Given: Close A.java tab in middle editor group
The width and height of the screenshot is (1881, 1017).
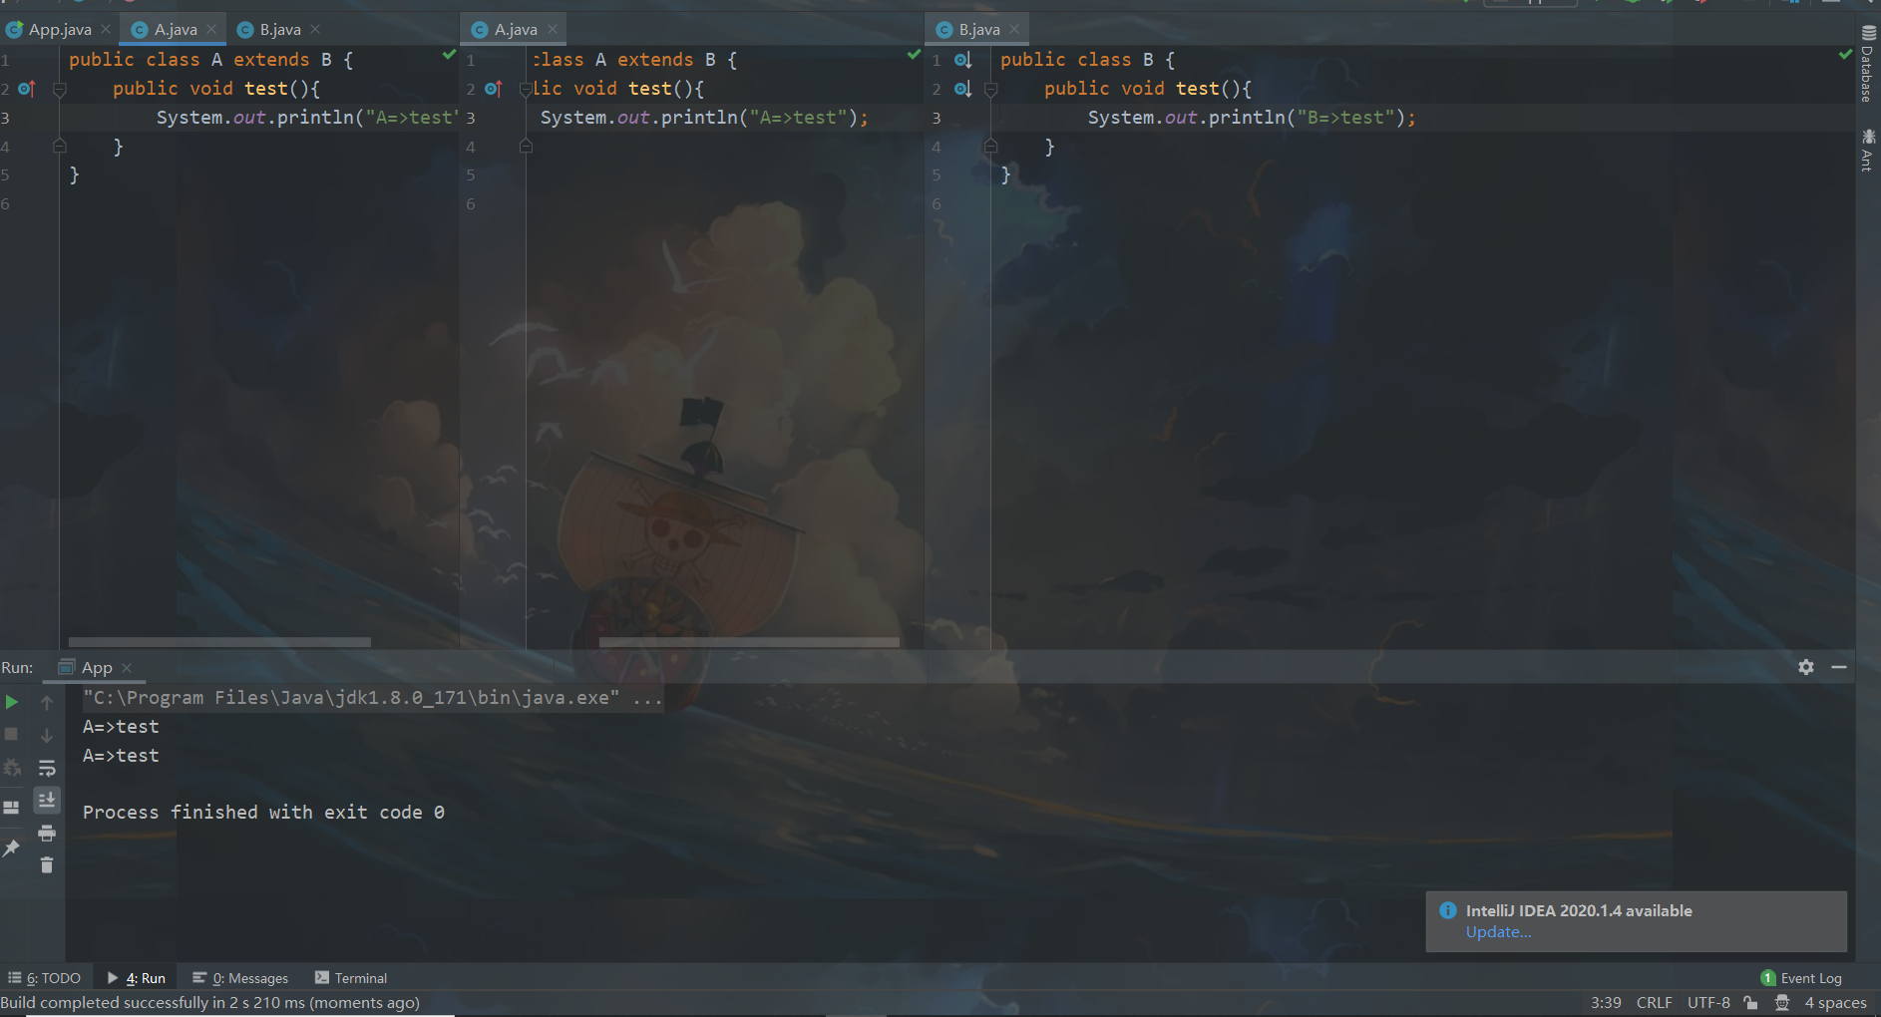Looking at the screenshot, I should [553, 30].
